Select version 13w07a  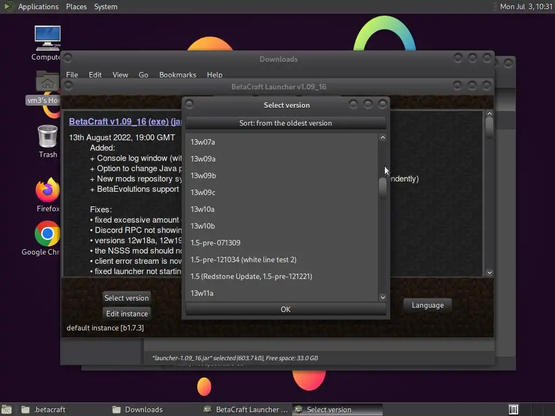[x=282, y=142]
